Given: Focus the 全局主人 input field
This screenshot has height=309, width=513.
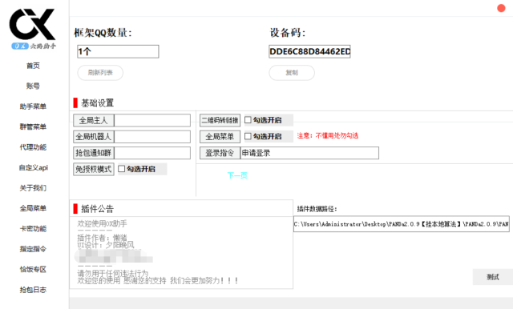Looking at the screenshot, I should 152,120.
